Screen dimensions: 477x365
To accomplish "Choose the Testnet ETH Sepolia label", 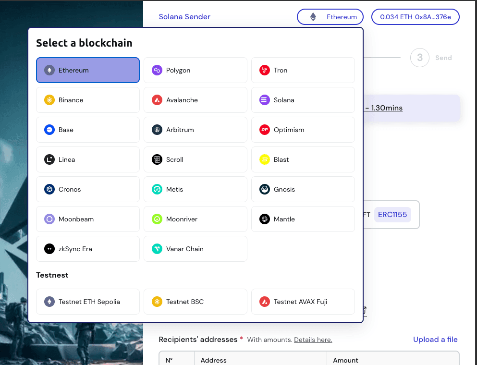I will point(89,302).
